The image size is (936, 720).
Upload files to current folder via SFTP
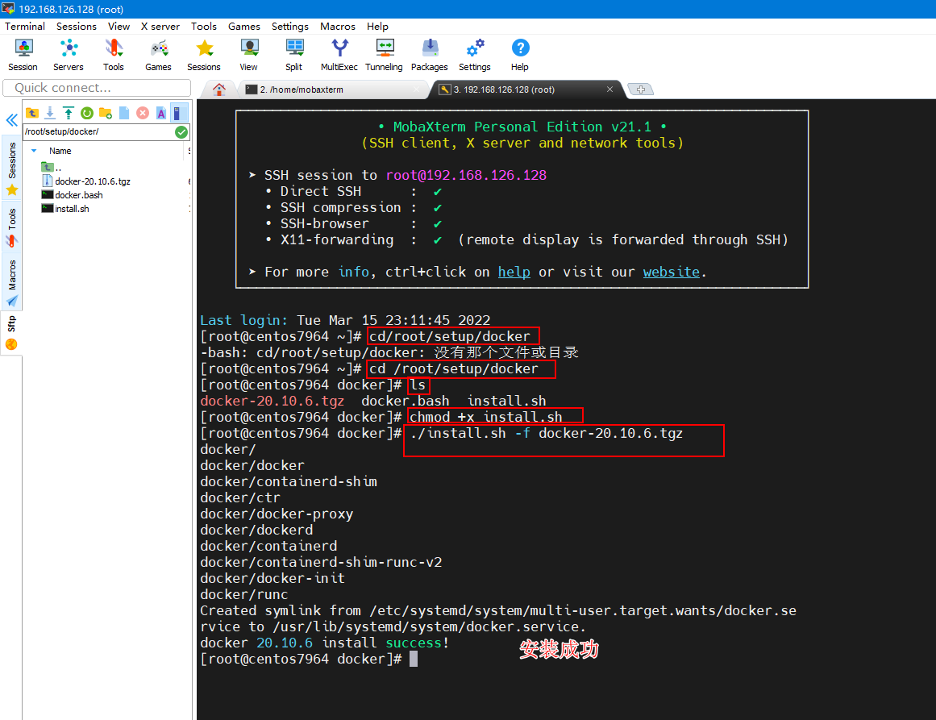[69, 113]
